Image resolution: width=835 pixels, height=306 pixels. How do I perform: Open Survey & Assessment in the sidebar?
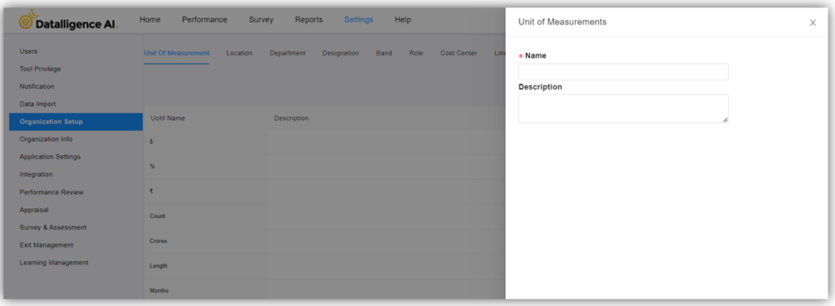click(76, 227)
